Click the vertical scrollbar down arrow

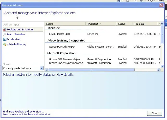[x=162, y=66]
